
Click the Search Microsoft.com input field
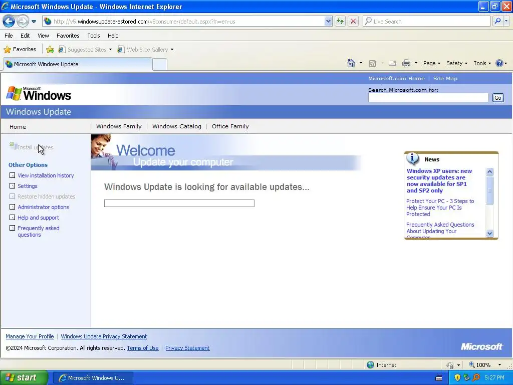click(x=428, y=98)
